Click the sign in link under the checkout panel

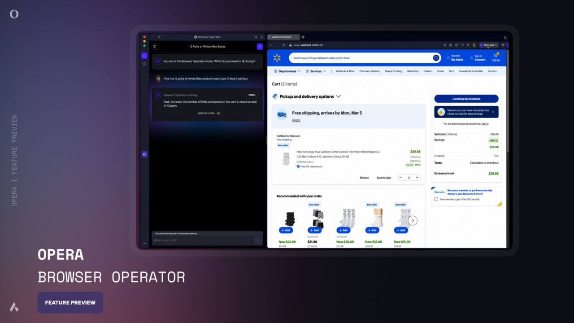pos(485,124)
